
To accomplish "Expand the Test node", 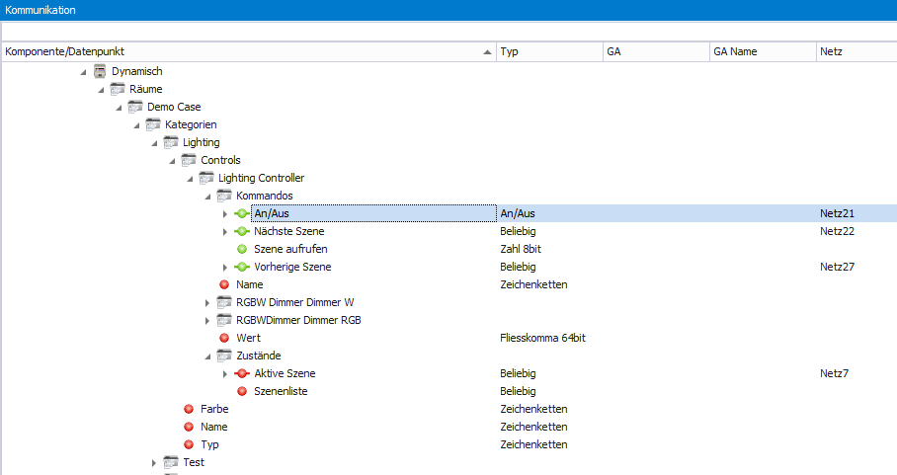I will click(x=153, y=463).
